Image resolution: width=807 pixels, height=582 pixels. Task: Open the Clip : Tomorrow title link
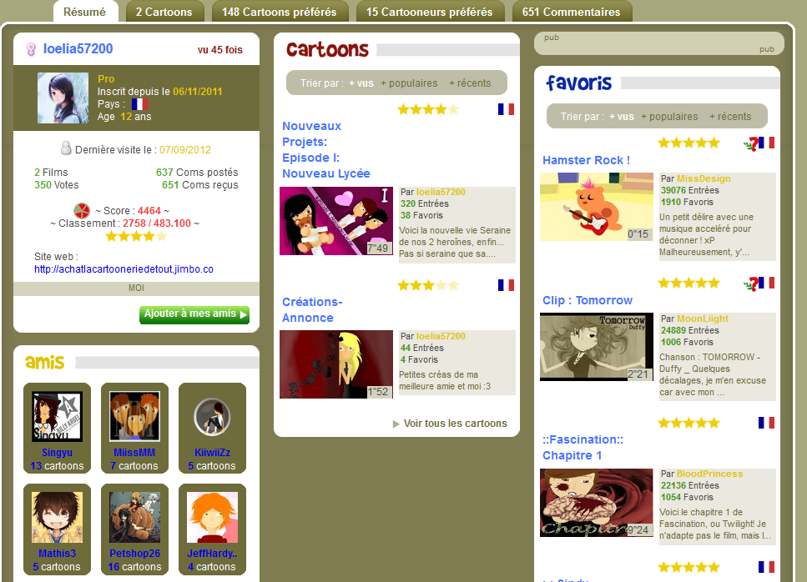(x=588, y=300)
